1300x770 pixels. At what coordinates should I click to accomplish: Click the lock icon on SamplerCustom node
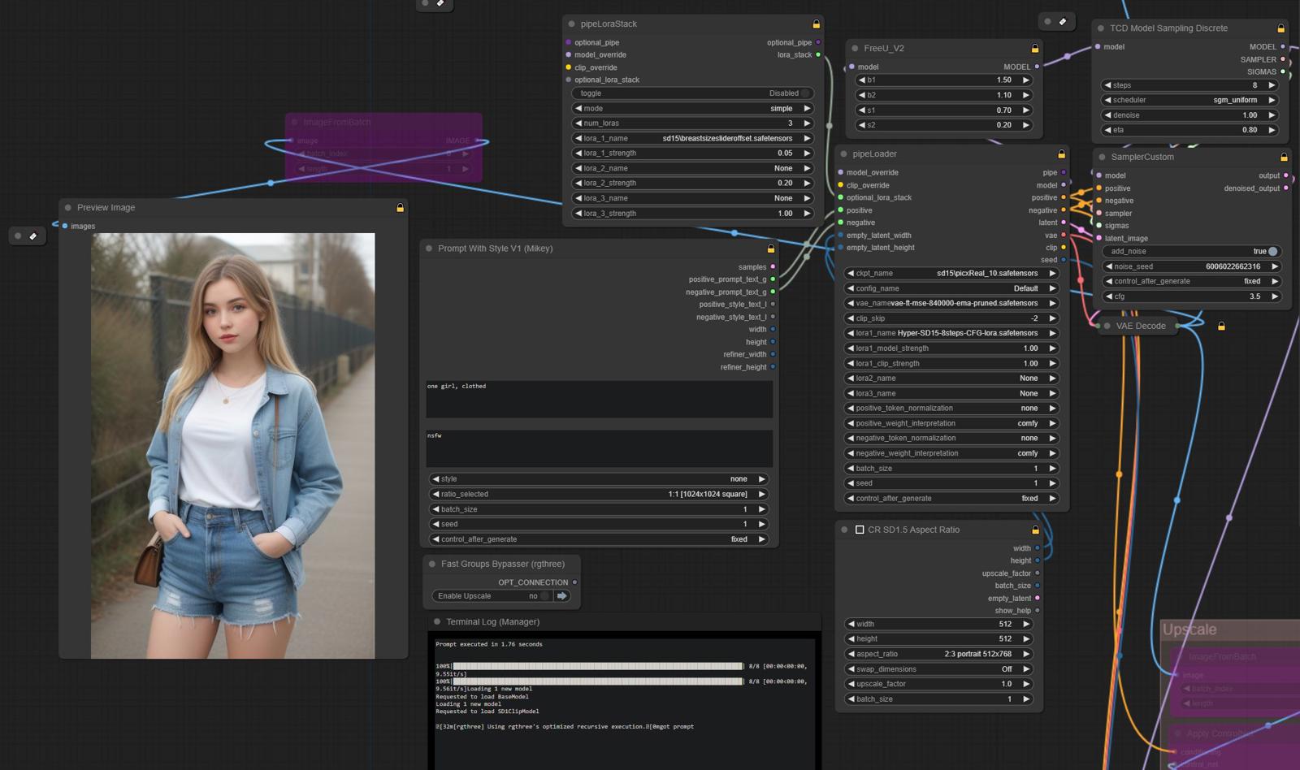point(1284,157)
